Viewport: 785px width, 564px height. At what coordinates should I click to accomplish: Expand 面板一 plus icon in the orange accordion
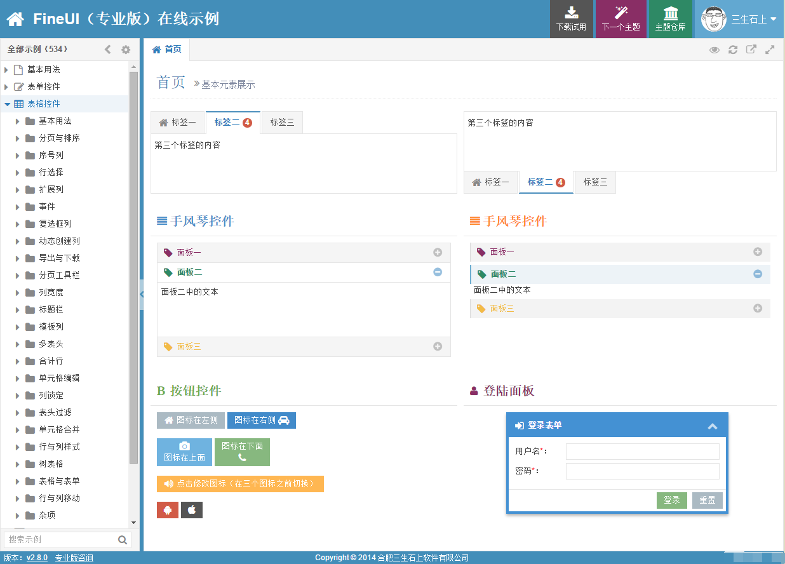[x=758, y=252]
